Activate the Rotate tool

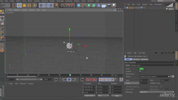coord(29,5)
